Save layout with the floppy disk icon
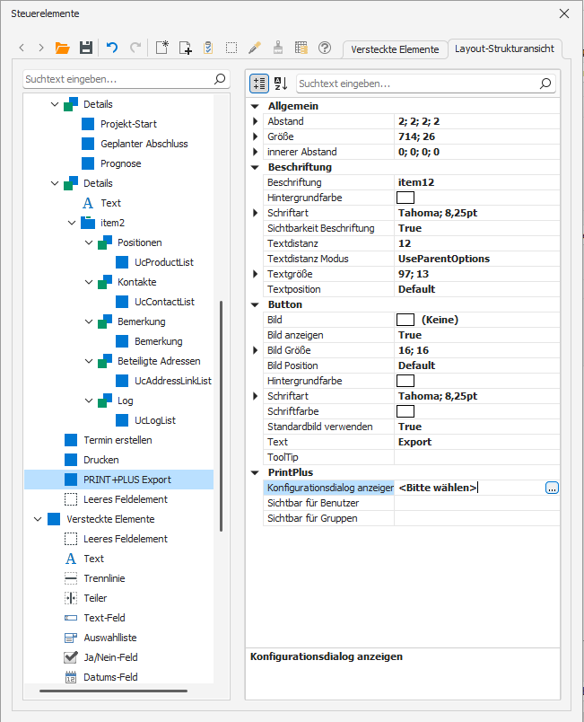 pos(86,48)
